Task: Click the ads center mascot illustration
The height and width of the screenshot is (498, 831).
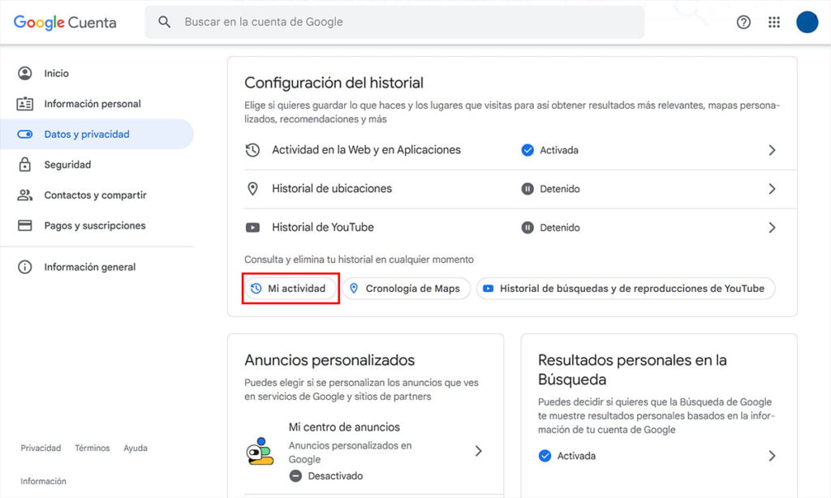Action: [x=260, y=451]
